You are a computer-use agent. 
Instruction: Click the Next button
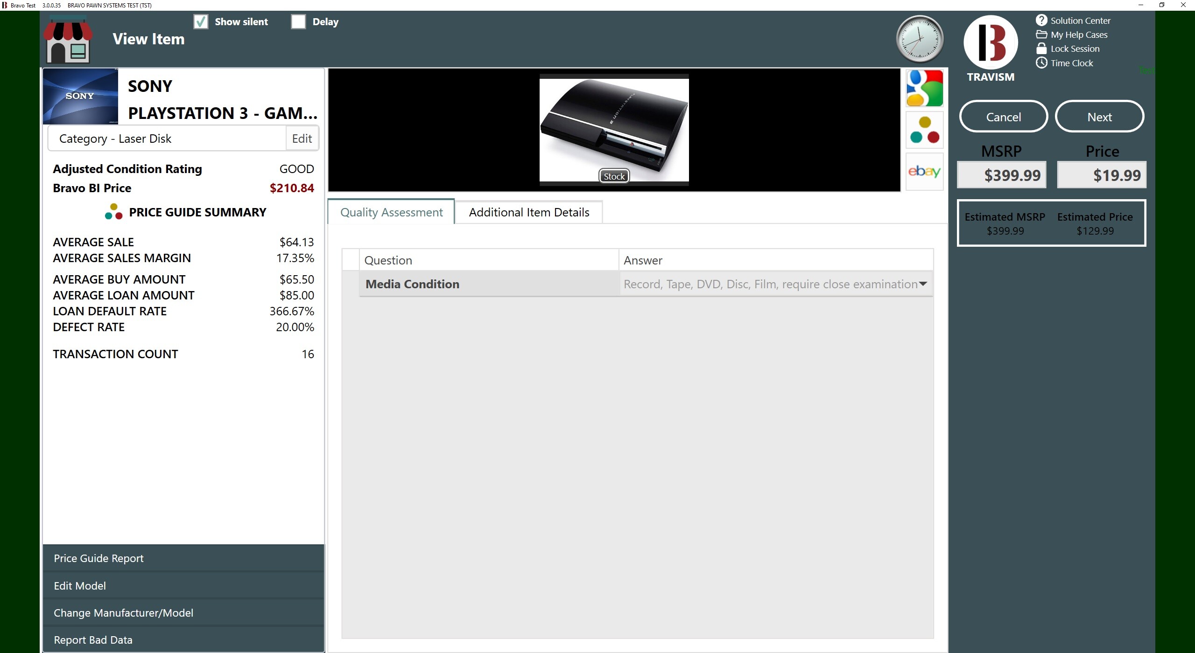(x=1100, y=117)
